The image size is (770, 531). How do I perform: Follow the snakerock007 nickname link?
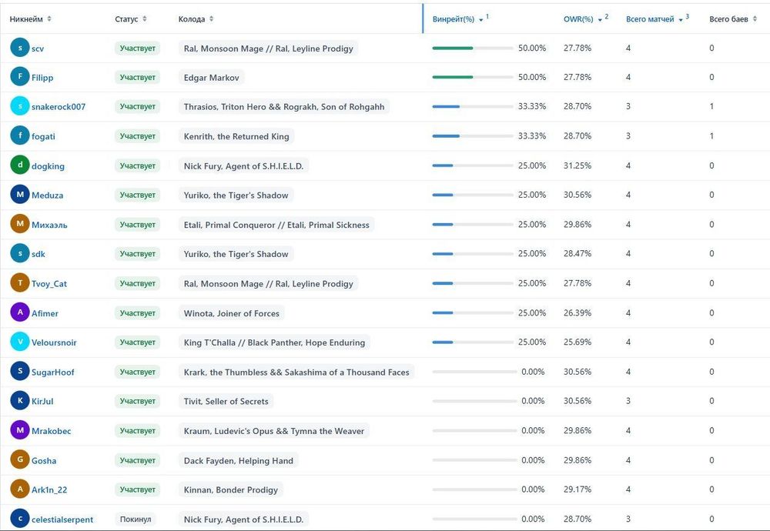point(59,106)
